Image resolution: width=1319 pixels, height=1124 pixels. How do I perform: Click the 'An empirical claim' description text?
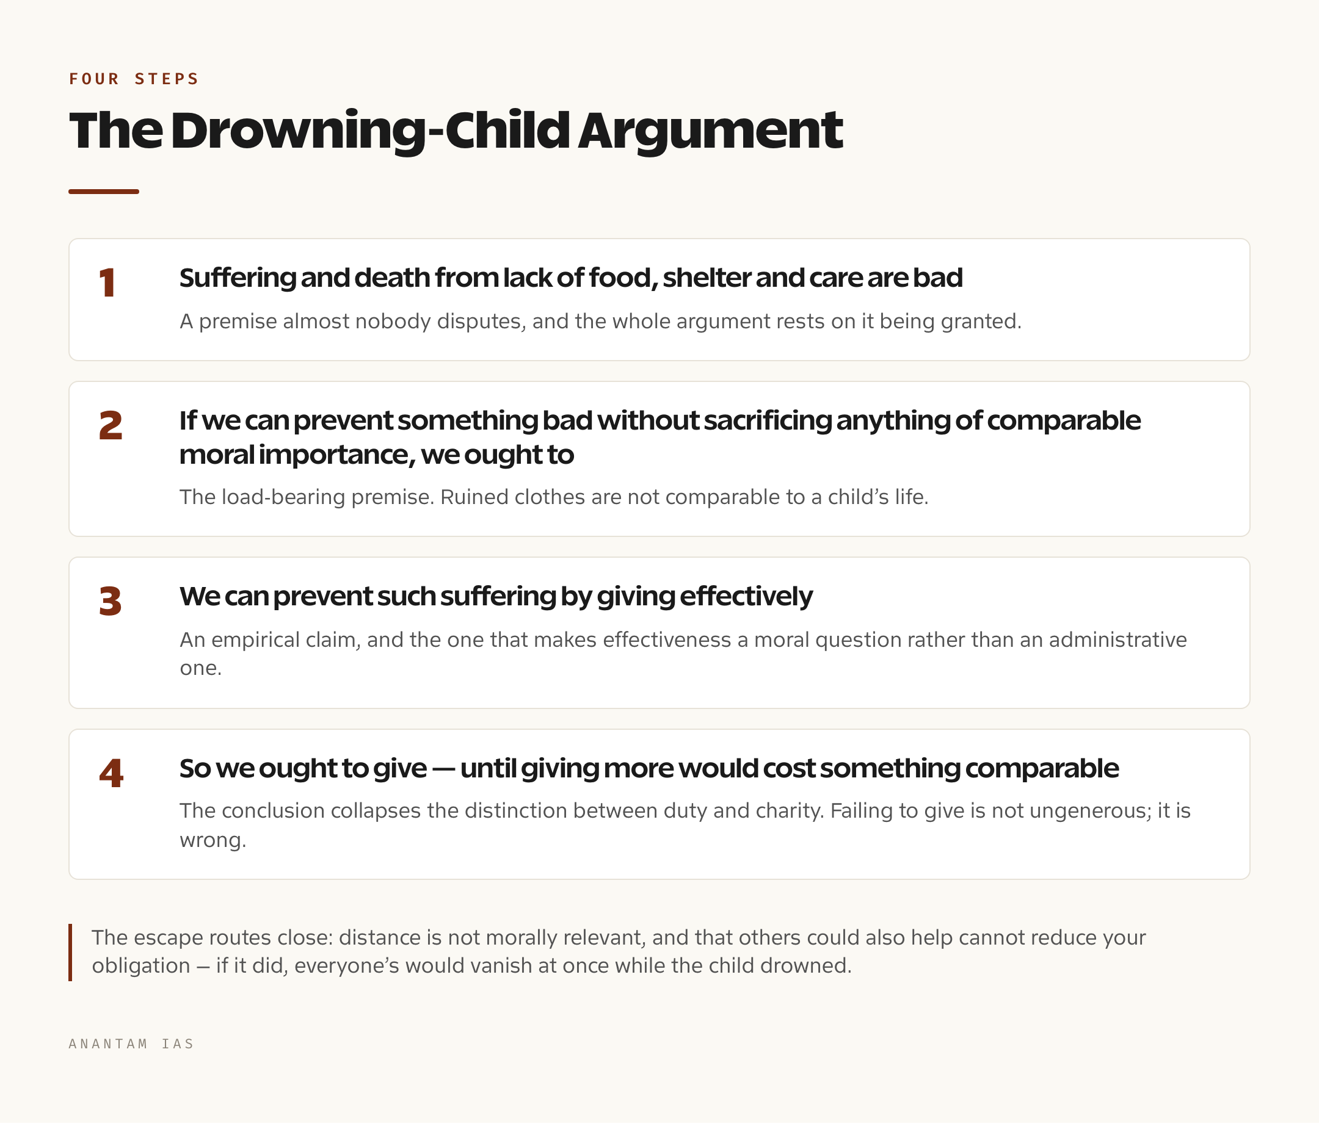point(683,654)
